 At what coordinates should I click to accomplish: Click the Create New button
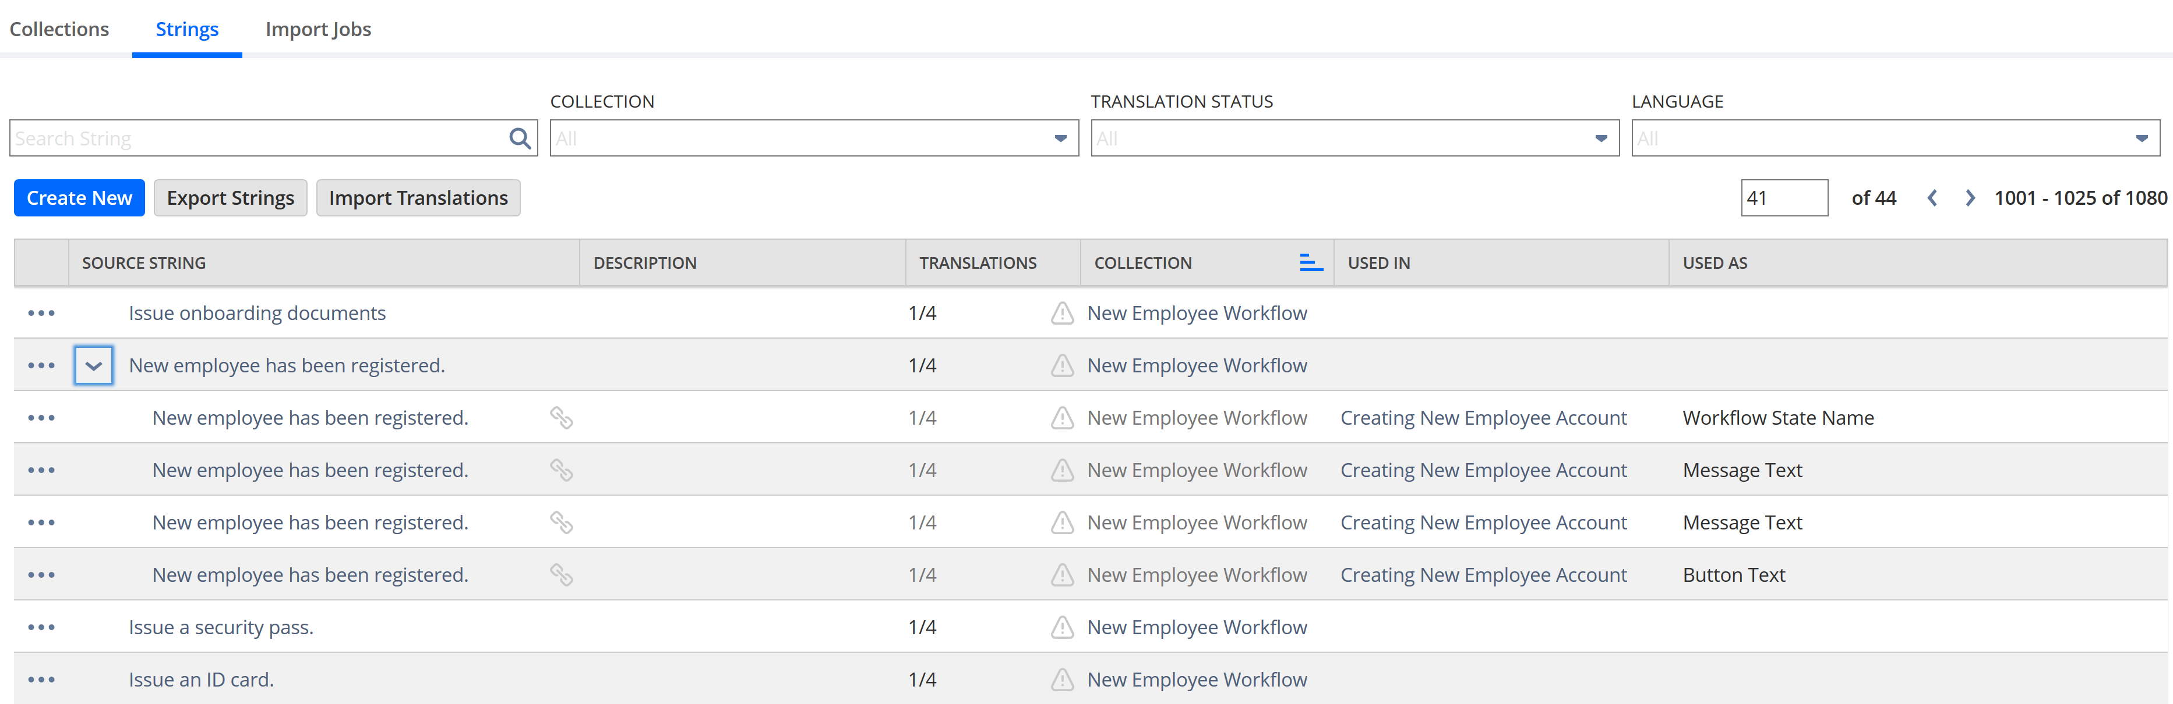79,197
